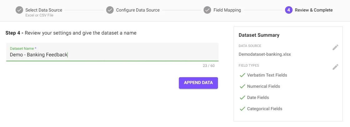Click the Categorical Fields label
The width and height of the screenshot is (350, 127).
[264, 109]
